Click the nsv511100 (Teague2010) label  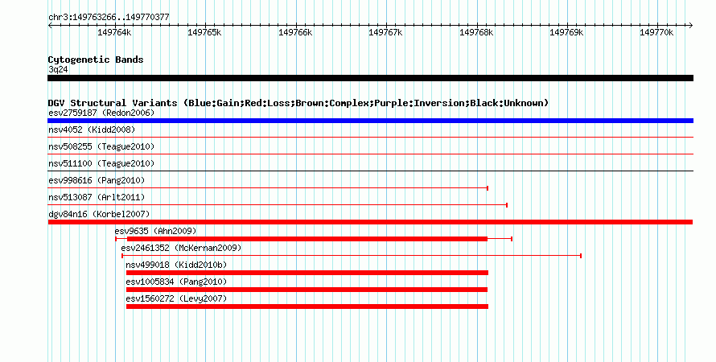pyautogui.click(x=101, y=163)
